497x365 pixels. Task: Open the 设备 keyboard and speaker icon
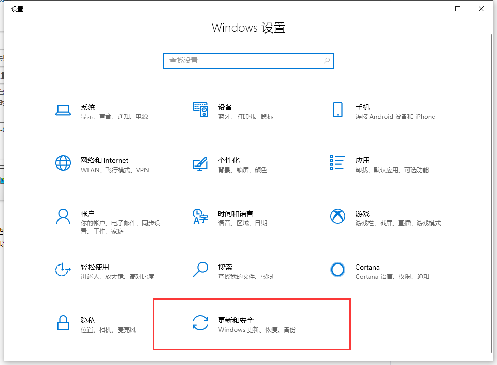pos(200,110)
